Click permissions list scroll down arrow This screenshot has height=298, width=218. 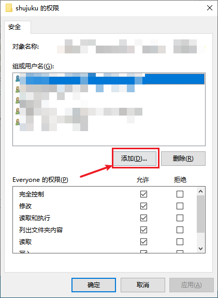click(x=200, y=248)
